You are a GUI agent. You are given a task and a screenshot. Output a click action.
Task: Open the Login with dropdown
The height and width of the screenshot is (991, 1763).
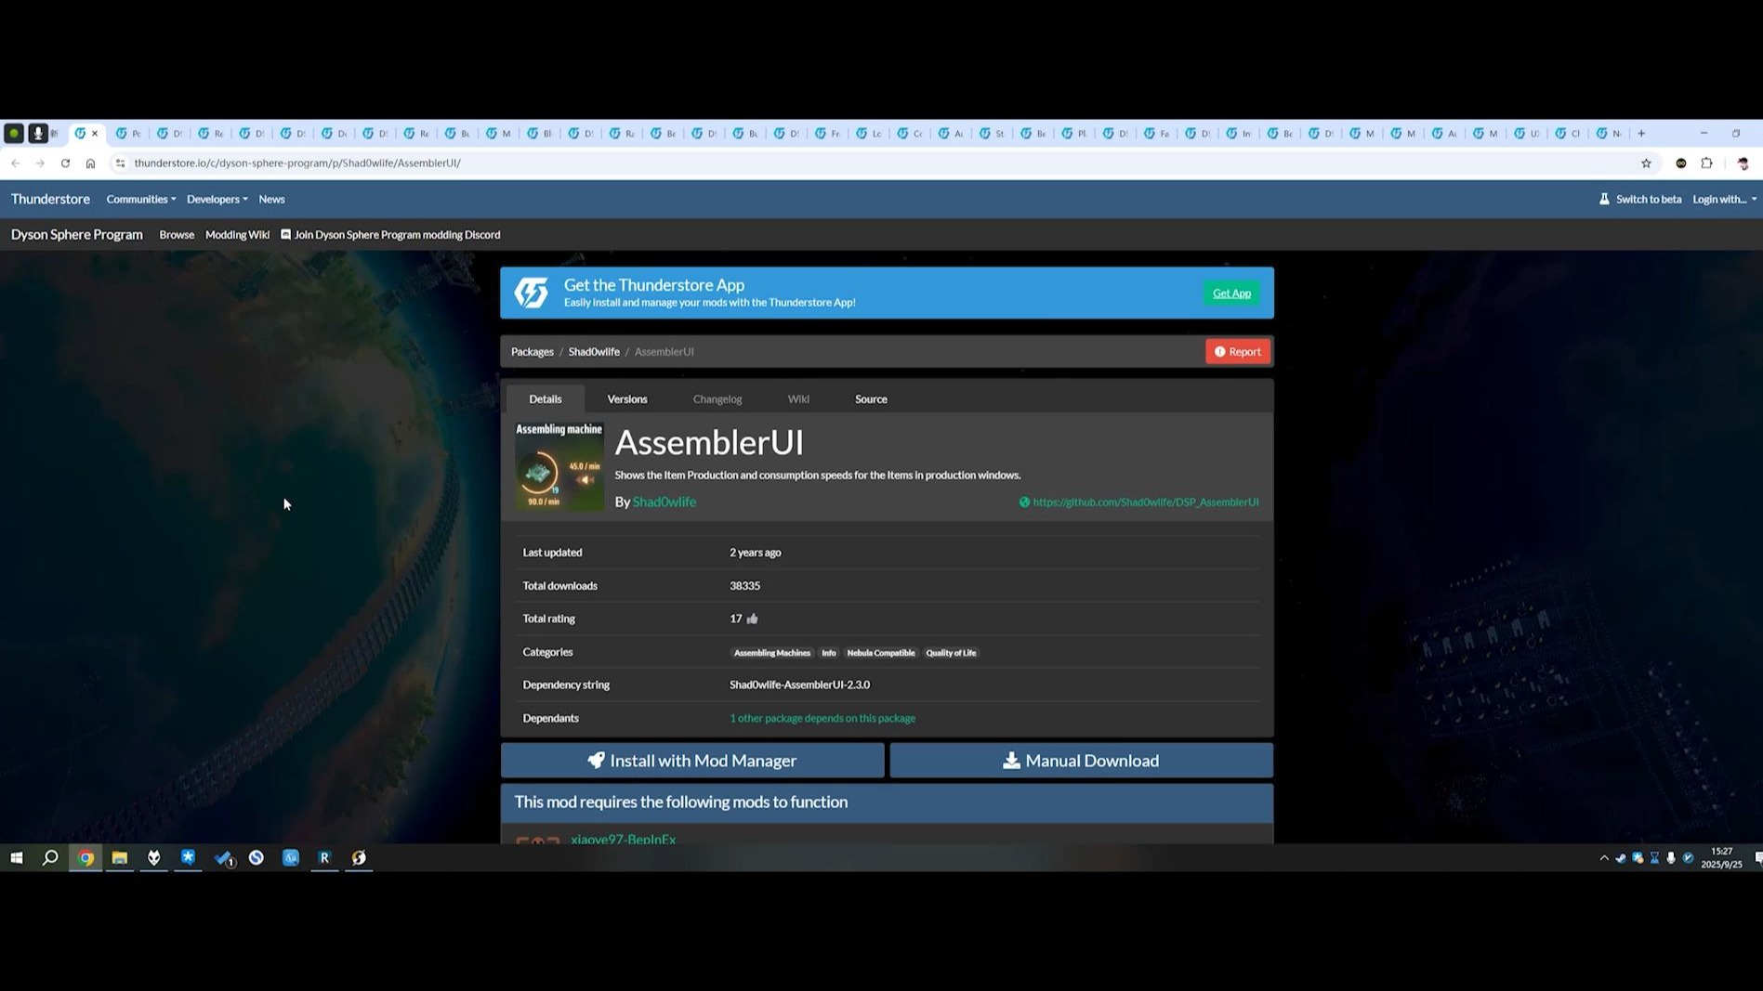[1724, 200]
